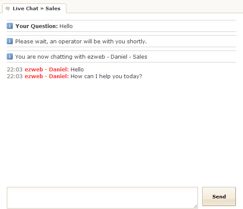This screenshot has height=209, width=243.
Task: Click the operator's Hello message text
Action: click(x=77, y=70)
